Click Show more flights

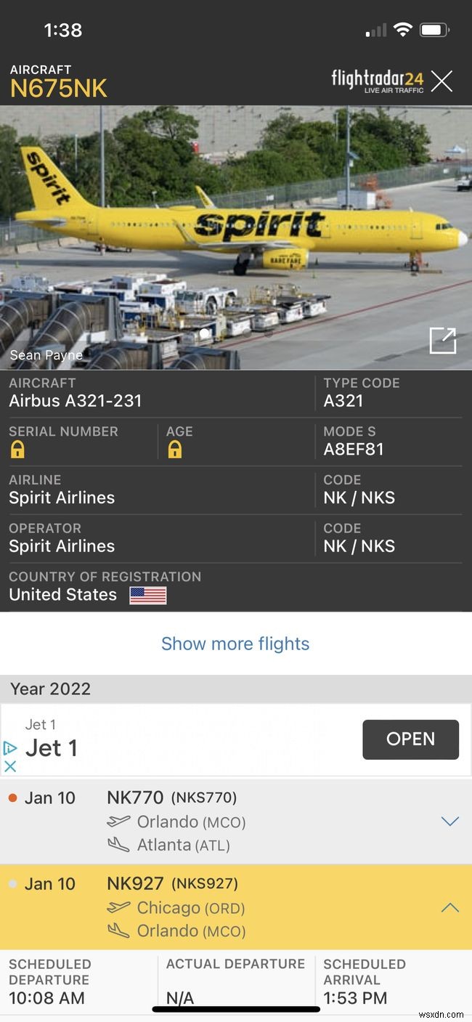(x=235, y=644)
